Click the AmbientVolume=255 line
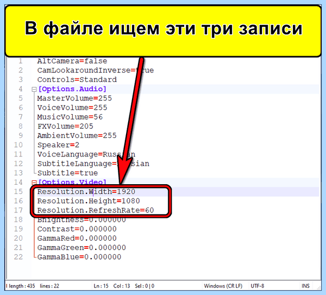The image size is (326, 295). pos(77,136)
